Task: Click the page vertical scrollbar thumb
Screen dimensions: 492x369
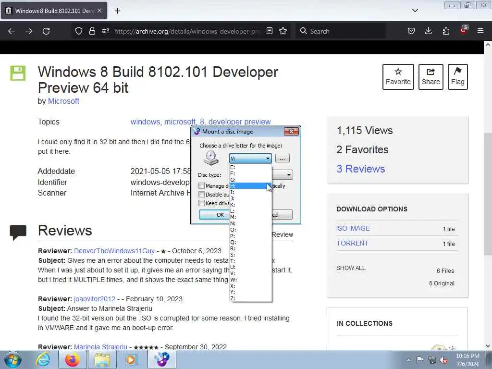Action: 488,194
